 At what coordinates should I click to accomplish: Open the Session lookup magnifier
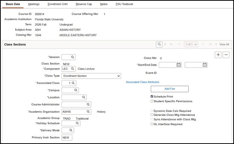[72, 57]
